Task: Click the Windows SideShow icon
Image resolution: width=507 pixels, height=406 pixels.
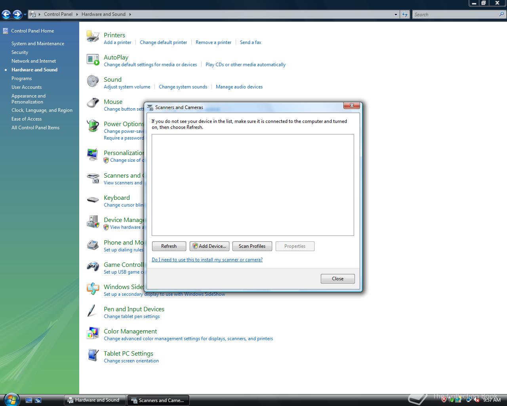Action: [x=93, y=289]
